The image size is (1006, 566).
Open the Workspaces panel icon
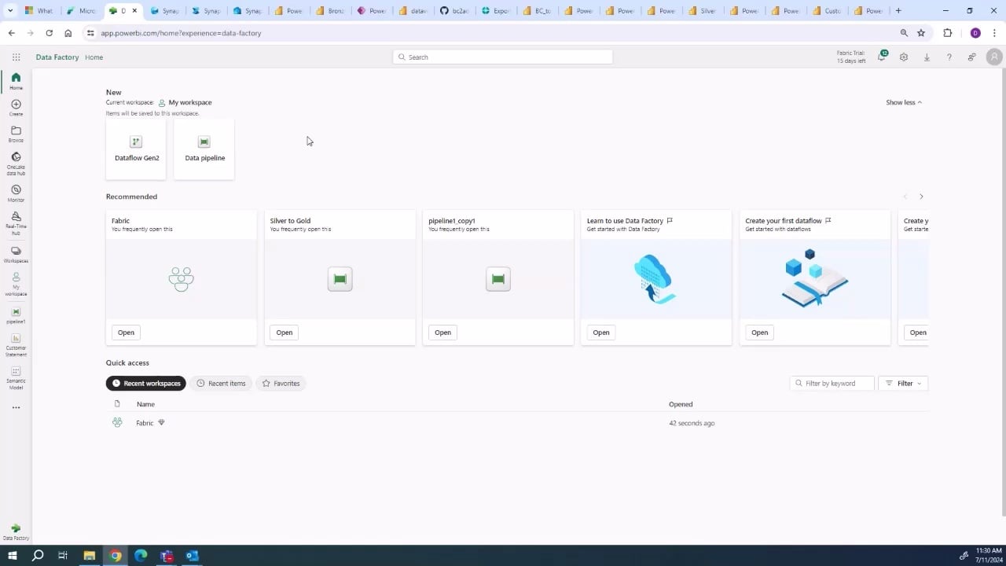(16, 253)
